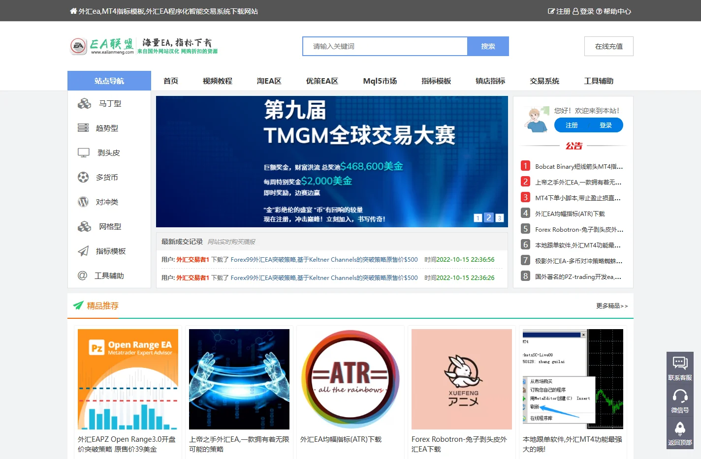Viewport: 701px width, 459px height.
Task: Click the 趋势型 list icon in sidebar
Action: tap(83, 128)
